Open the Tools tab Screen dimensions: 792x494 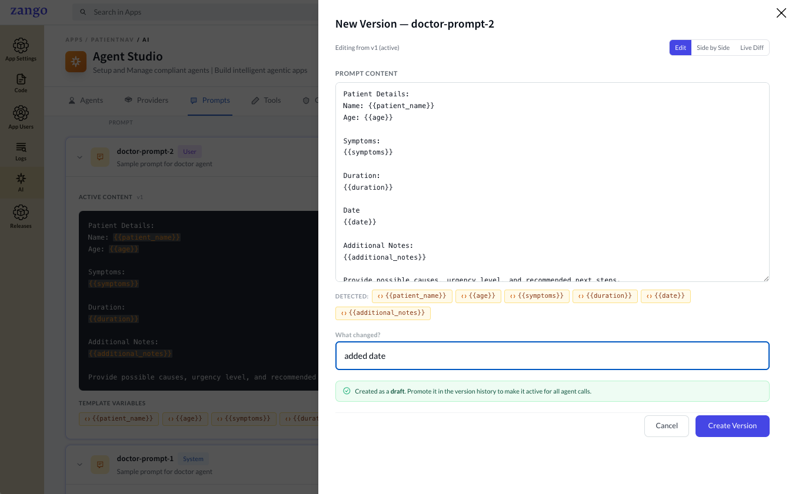[x=266, y=100]
